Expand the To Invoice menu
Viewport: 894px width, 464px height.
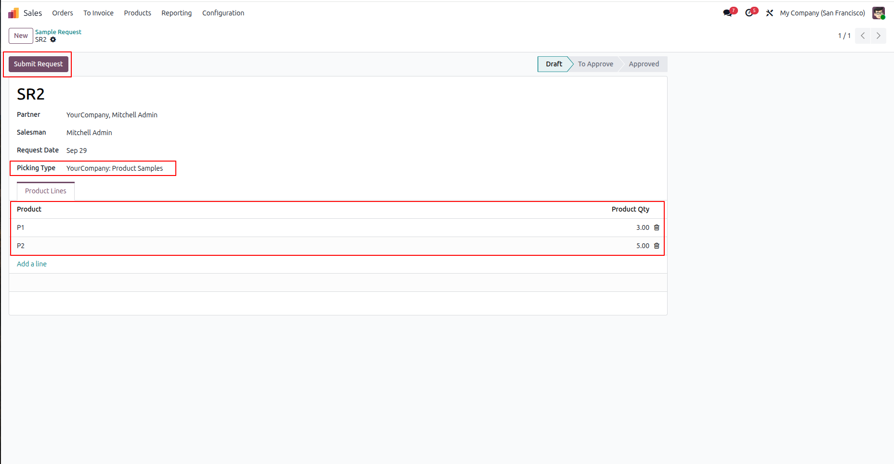point(98,13)
